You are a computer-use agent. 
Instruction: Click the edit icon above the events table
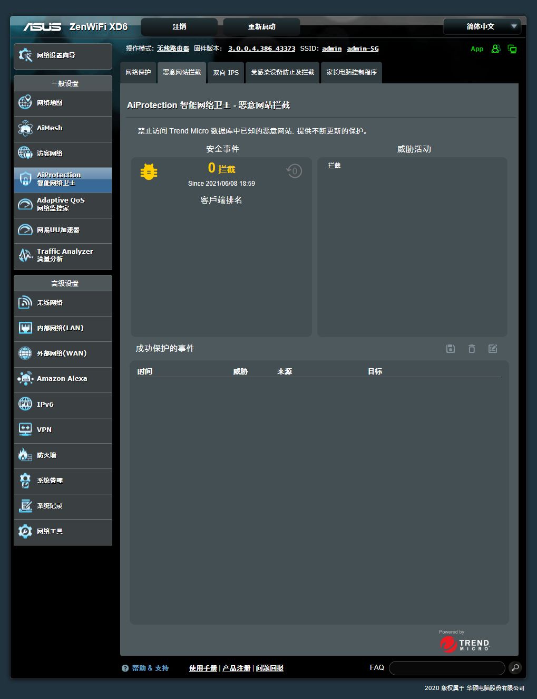tap(493, 349)
